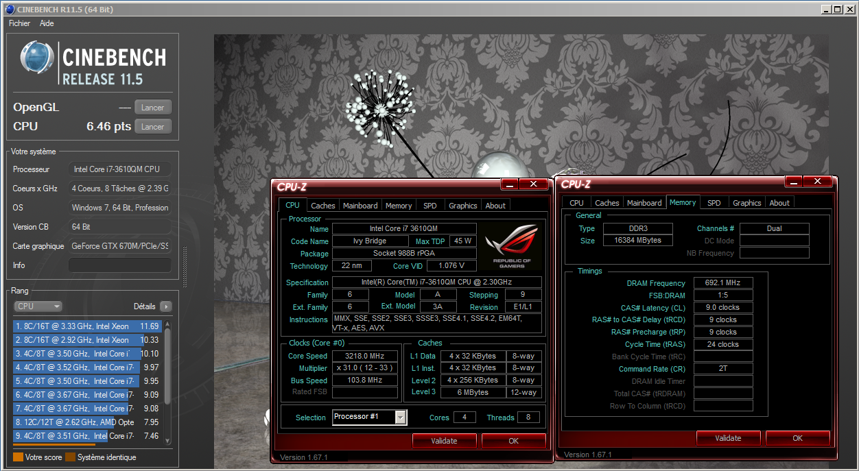Open Memory tab in left CPU-Z window
Viewport: 859px width, 471px height.
pos(399,206)
